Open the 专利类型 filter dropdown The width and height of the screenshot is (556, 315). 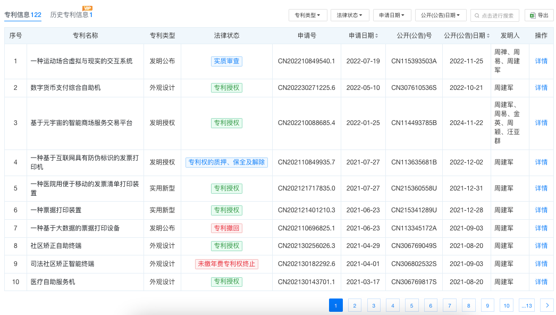coord(307,15)
